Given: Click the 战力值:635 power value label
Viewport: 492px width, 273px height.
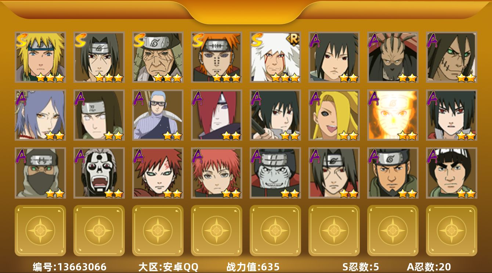Looking at the screenshot, I should tap(253, 267).
